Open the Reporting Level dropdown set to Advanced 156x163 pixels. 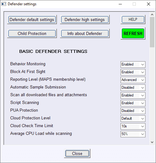click(133, 80)
